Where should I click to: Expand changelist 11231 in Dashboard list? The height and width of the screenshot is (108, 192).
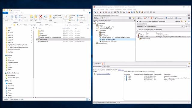[125, 78]
